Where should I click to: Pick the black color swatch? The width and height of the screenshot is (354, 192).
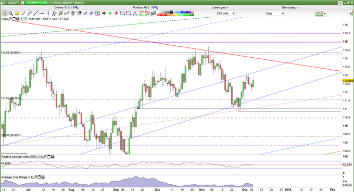[171, 12]
